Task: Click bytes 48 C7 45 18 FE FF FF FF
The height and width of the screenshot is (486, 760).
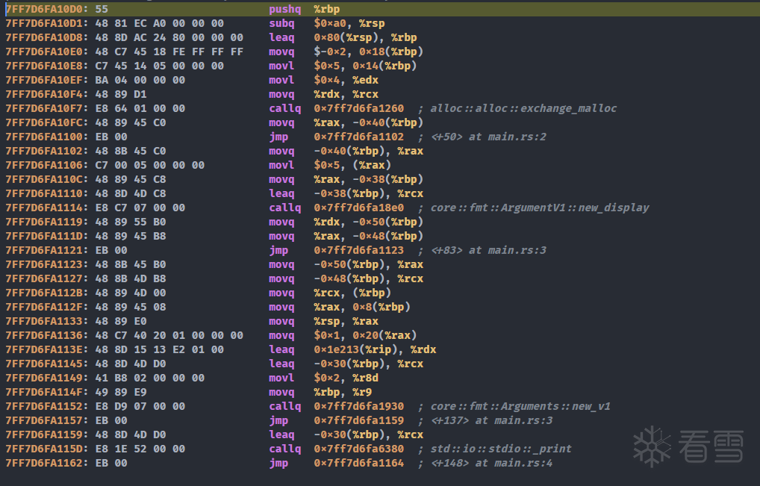Action: [x=169, y=52]
